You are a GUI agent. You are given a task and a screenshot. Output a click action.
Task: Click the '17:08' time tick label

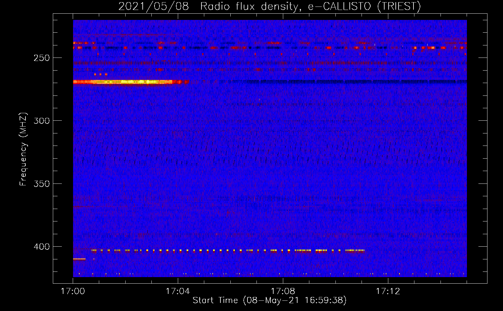pos(283,291)
